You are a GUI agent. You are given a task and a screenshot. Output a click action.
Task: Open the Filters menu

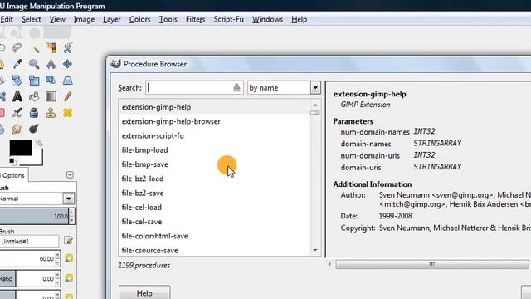point(196,19)
